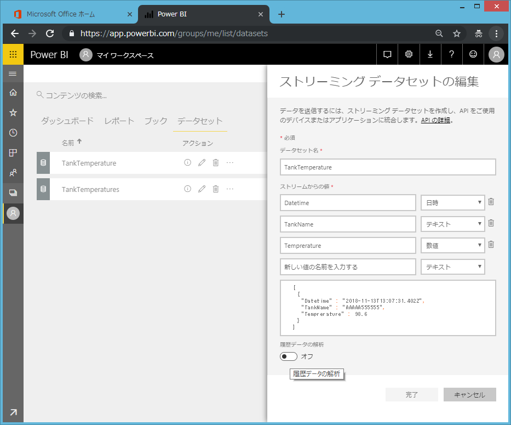
Task: Open the Chrome three-dot menu
Action: (496, 33)
